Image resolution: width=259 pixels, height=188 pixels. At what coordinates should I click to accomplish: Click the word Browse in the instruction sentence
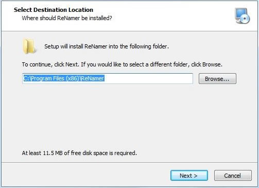coord(212,64)
